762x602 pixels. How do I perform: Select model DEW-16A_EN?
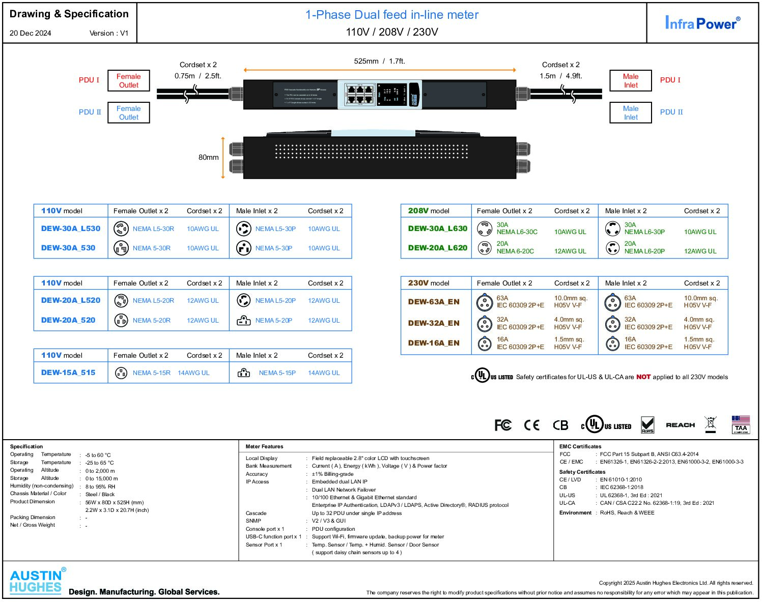pos(434,343)
